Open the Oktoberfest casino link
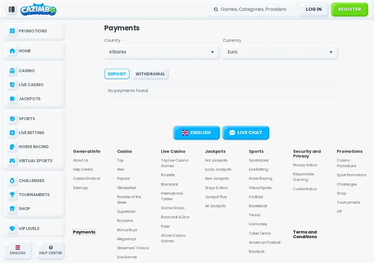Viewport: 374px width, 263px height. 127,188
